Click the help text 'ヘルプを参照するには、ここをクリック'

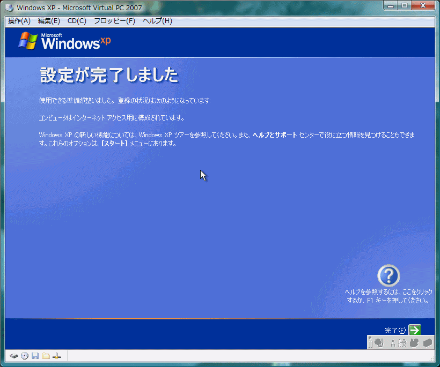(388, 292)
